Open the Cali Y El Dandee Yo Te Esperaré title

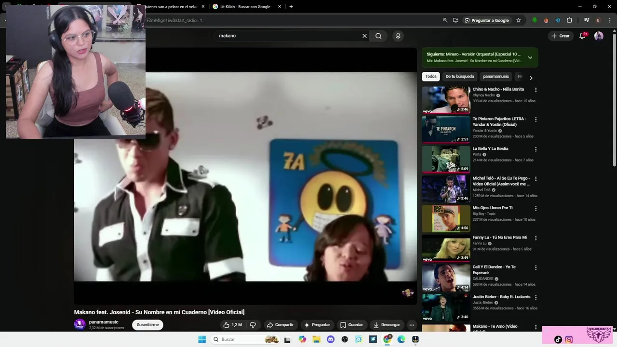[x=494, y=269]
